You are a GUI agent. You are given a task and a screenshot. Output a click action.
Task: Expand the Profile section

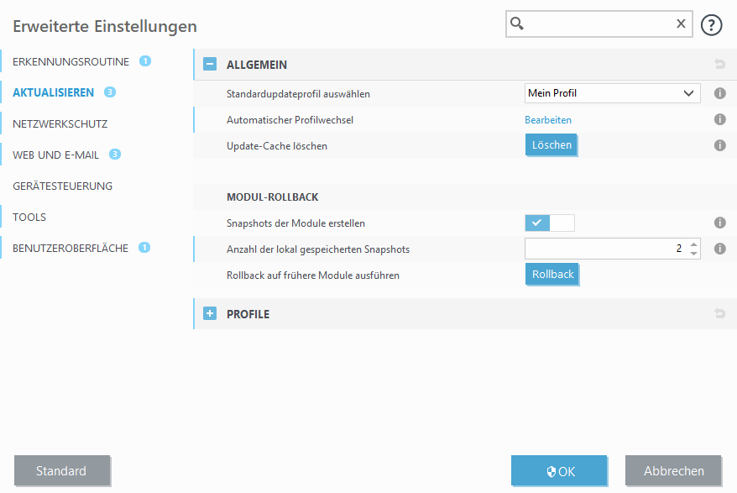tap(210, 314)
